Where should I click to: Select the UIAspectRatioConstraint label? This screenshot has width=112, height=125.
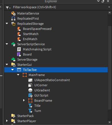click(52, 80)
